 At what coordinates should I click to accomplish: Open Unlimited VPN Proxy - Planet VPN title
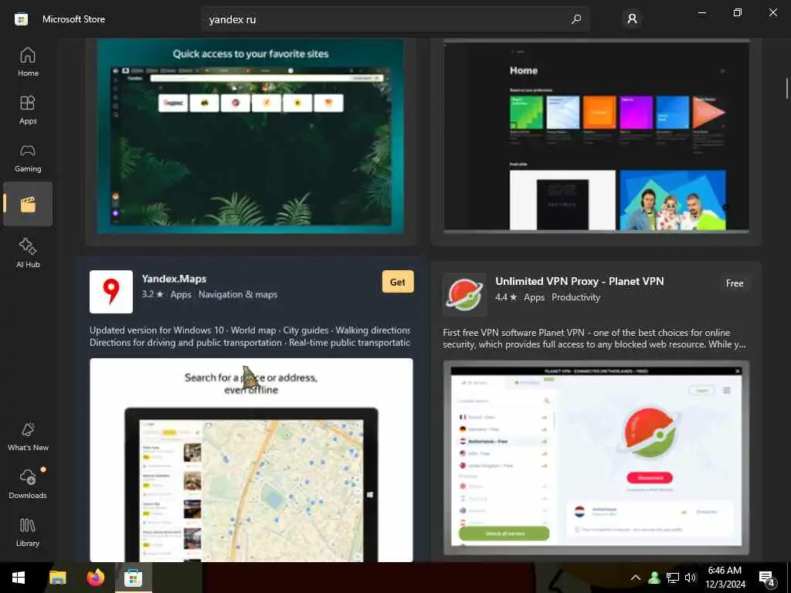point(579,281)
